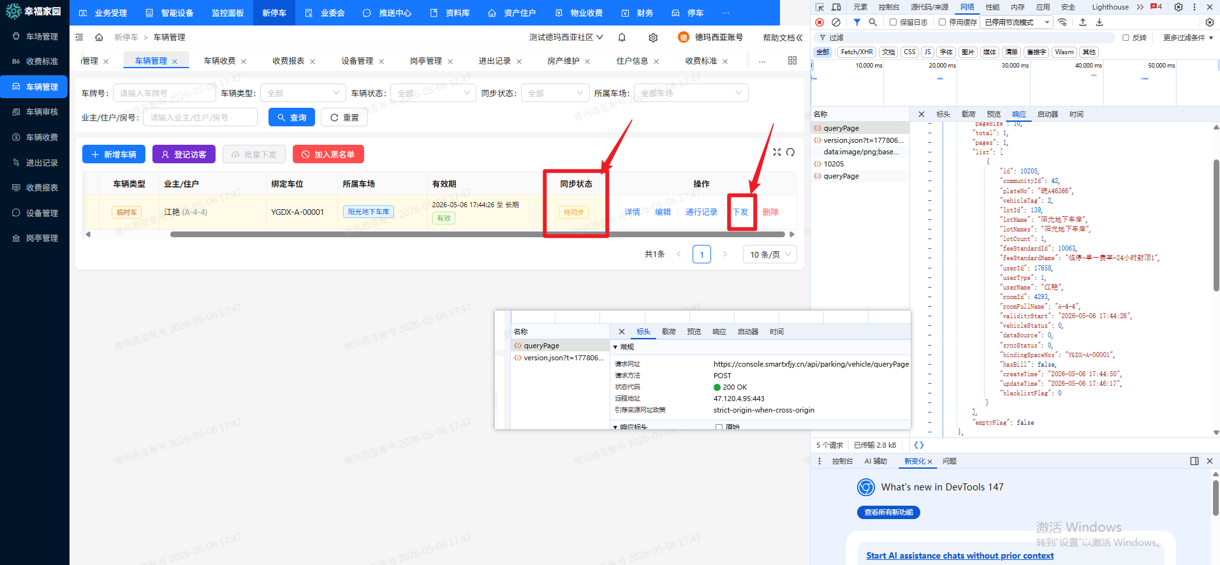This screenshot has height=565, width=1220.
Task: Toggle the Wasm request type filter
Action: [x=1064, y=52]
